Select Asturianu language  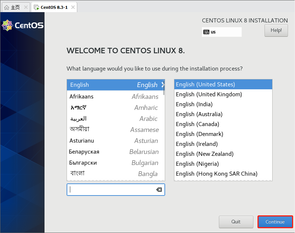click(x=115, y=141)
